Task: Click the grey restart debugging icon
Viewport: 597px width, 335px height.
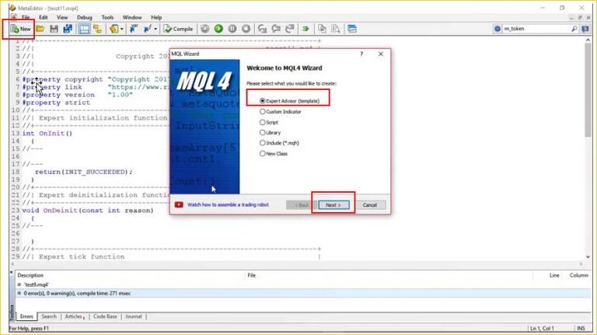Action: pos(205,29)
